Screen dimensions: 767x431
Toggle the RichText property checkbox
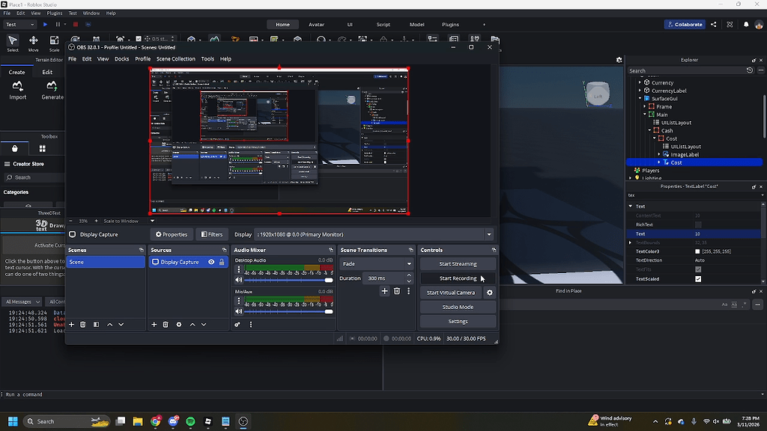[698, 224]
